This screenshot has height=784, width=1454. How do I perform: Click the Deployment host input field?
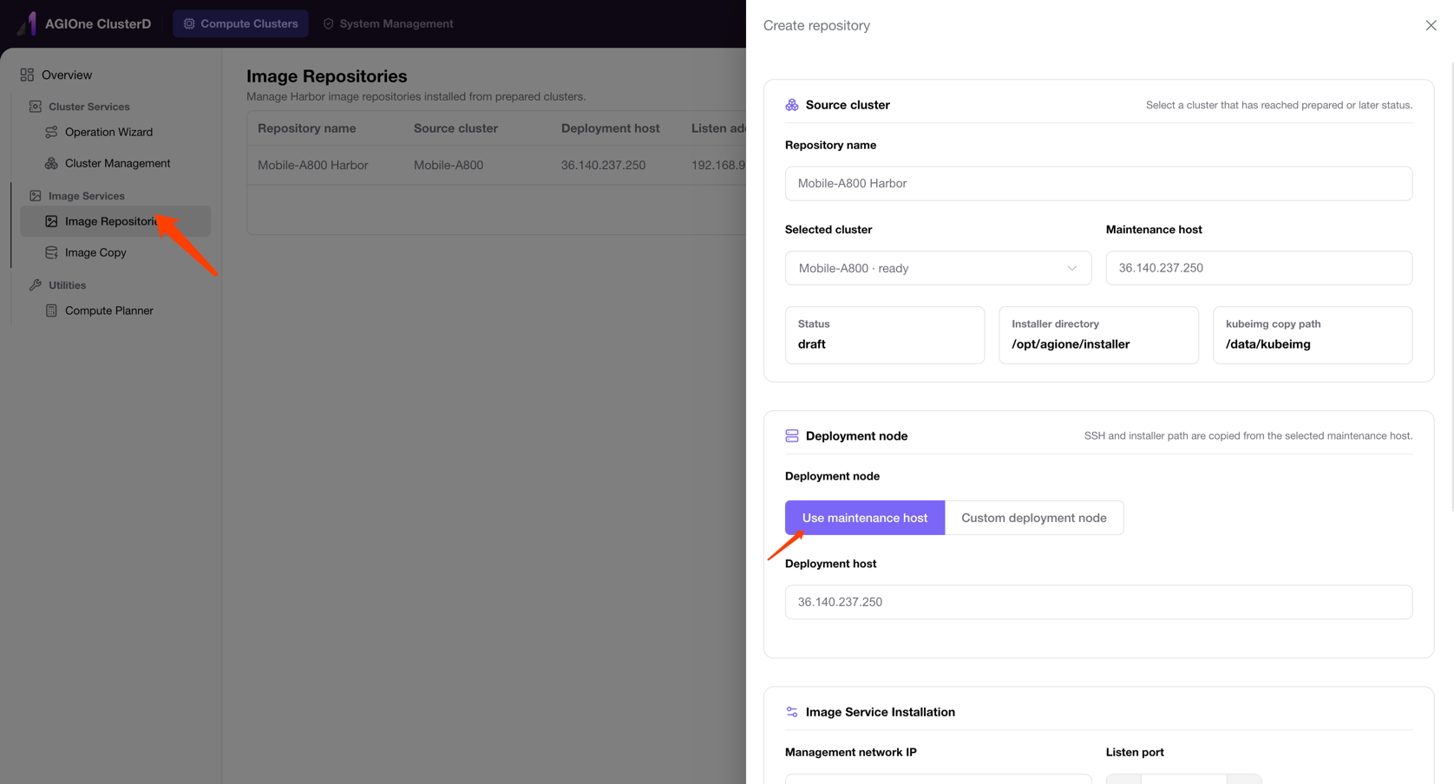coord(1098,602)
